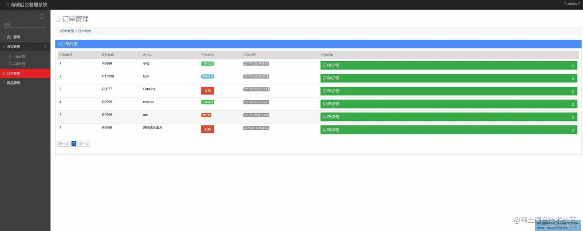
Task: Click the 订单详情 column header
Action: (x=327, y=55)
